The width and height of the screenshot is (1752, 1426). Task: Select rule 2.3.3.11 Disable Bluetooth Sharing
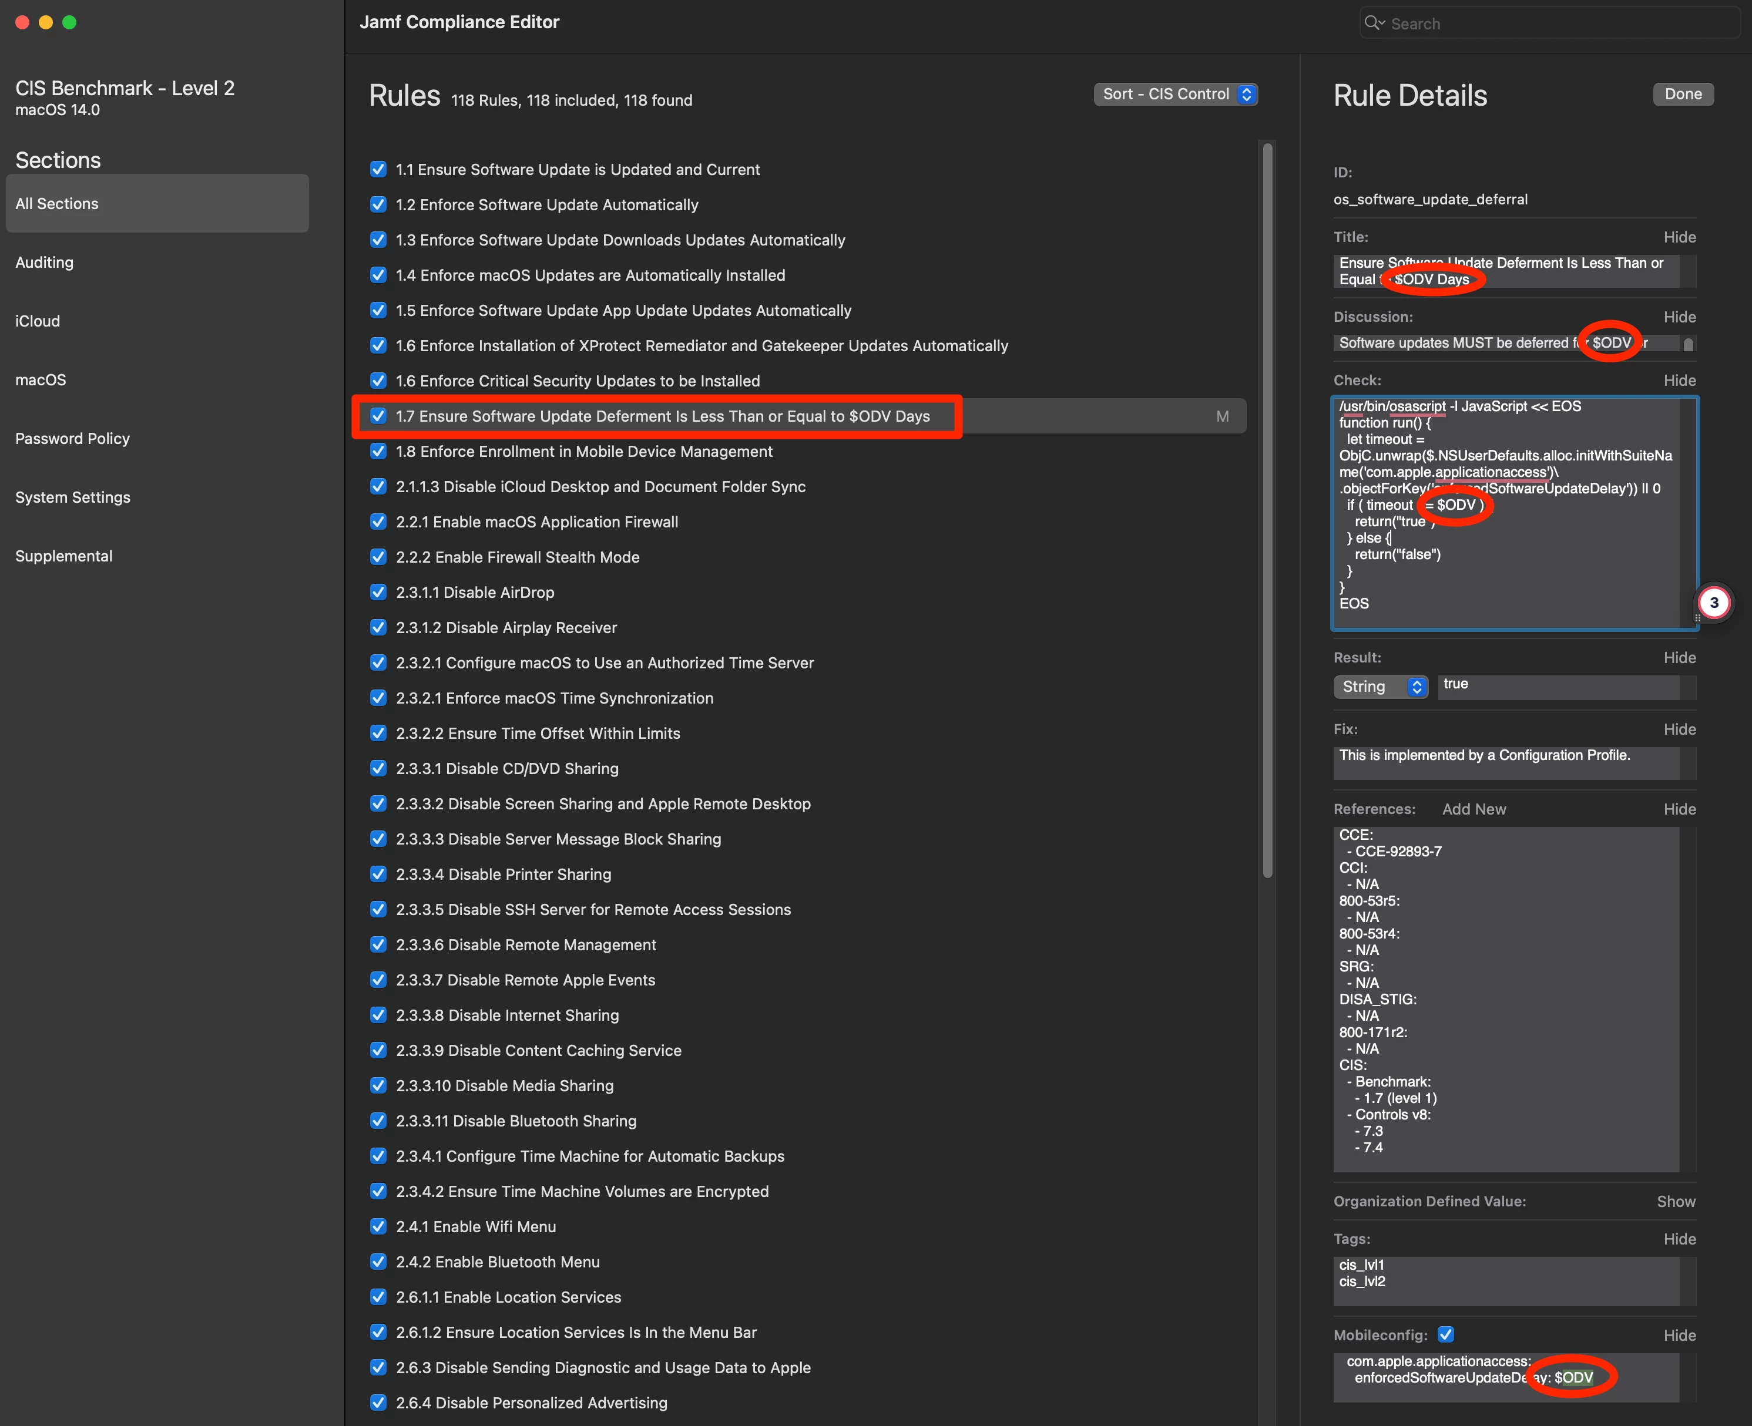pos(516,1121)
